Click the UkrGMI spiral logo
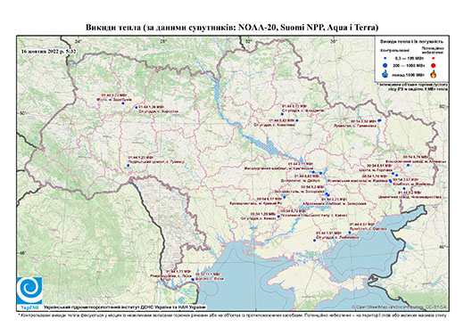 click(x=29, y=291)
